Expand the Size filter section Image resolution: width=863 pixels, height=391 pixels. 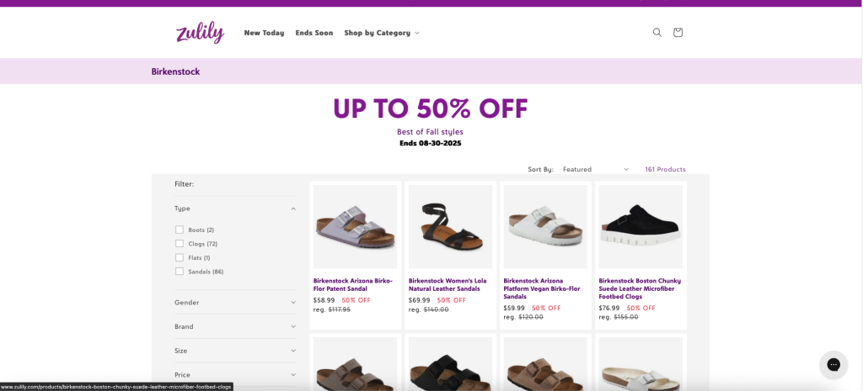point(293,351)
